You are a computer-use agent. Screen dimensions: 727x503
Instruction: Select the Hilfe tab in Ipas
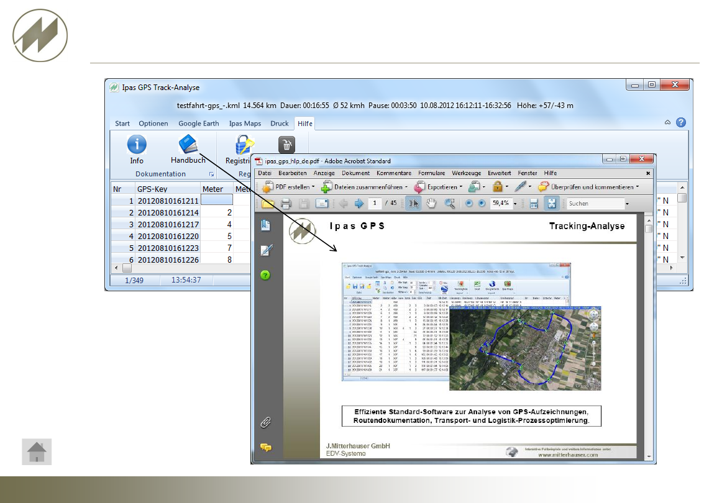(x=304, y=124)
